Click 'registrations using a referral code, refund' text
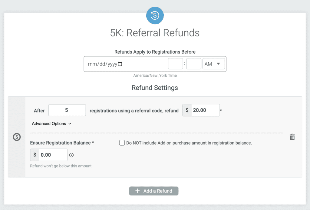The width and height of the screenshot is (310, 210). (x=134, y=111)
